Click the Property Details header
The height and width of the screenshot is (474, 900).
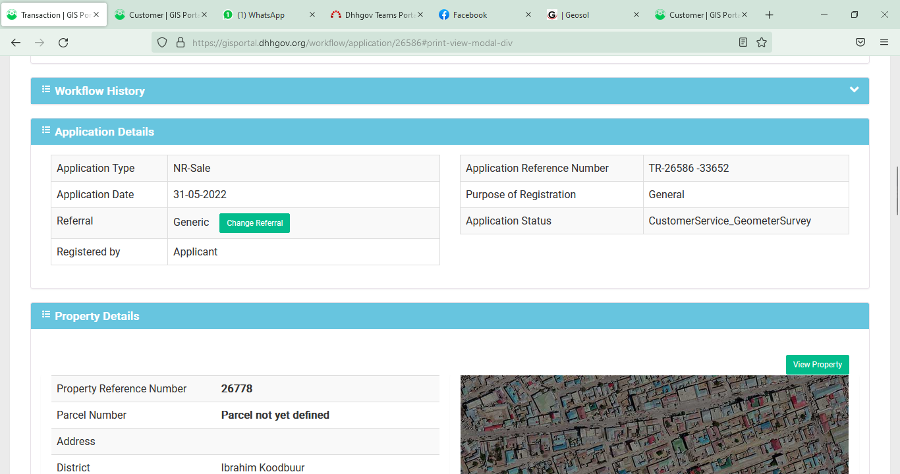(x=450, y=316)
